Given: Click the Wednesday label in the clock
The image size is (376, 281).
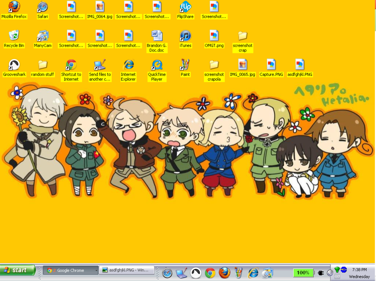Looking at the screenshot, I should point(359,277).
